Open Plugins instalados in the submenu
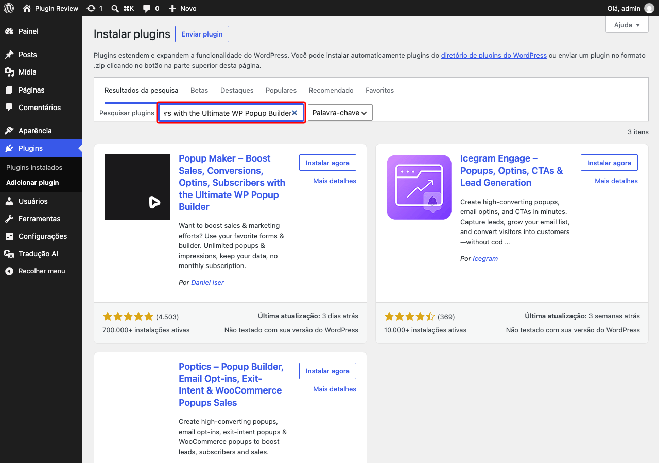This screenshot has width=659, height=463. [34, 168]
